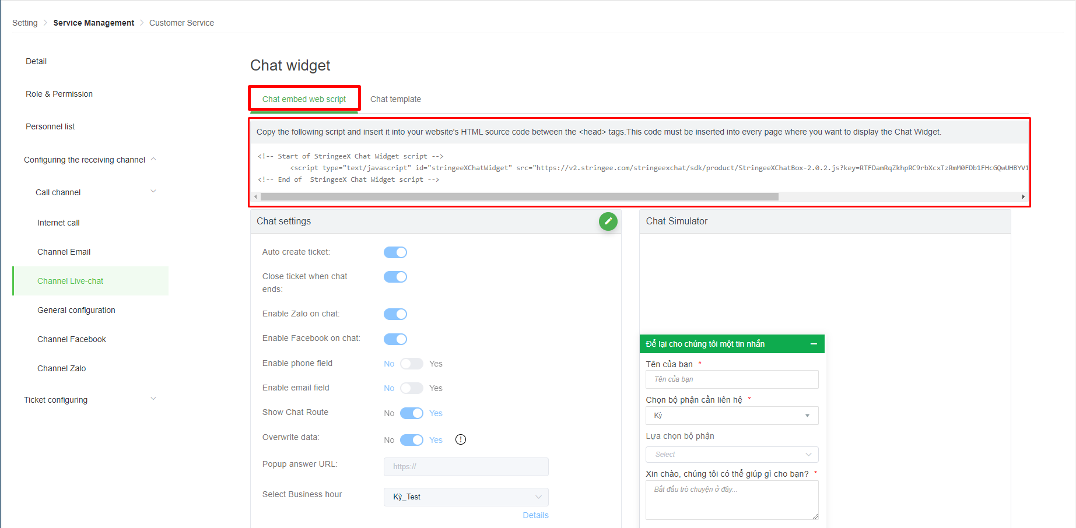1076x528 pixels.
Task: Click the Details link
Action: point(535,515)
